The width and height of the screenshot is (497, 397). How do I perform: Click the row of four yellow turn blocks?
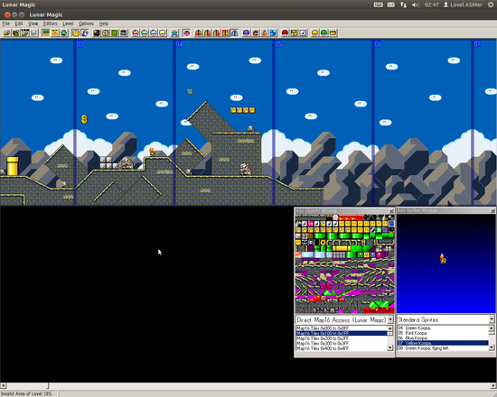[242, 110]
